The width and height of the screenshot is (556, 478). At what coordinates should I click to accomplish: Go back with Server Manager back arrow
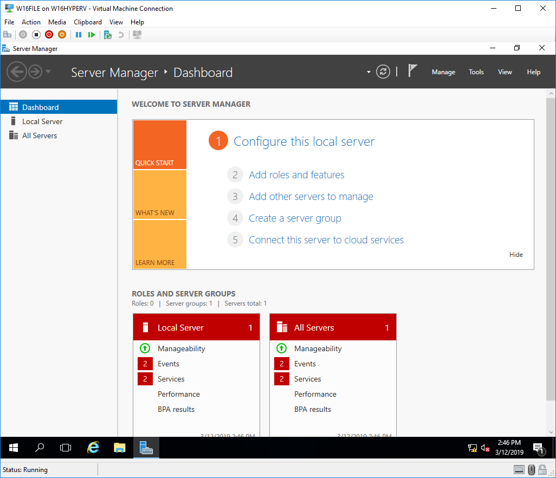click(x=17, y=72)
